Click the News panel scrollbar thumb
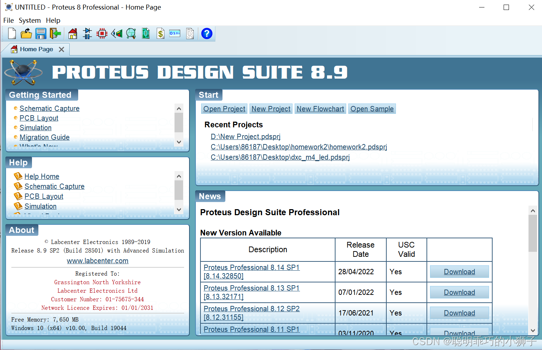542x350 pixels. click(533, 233)
